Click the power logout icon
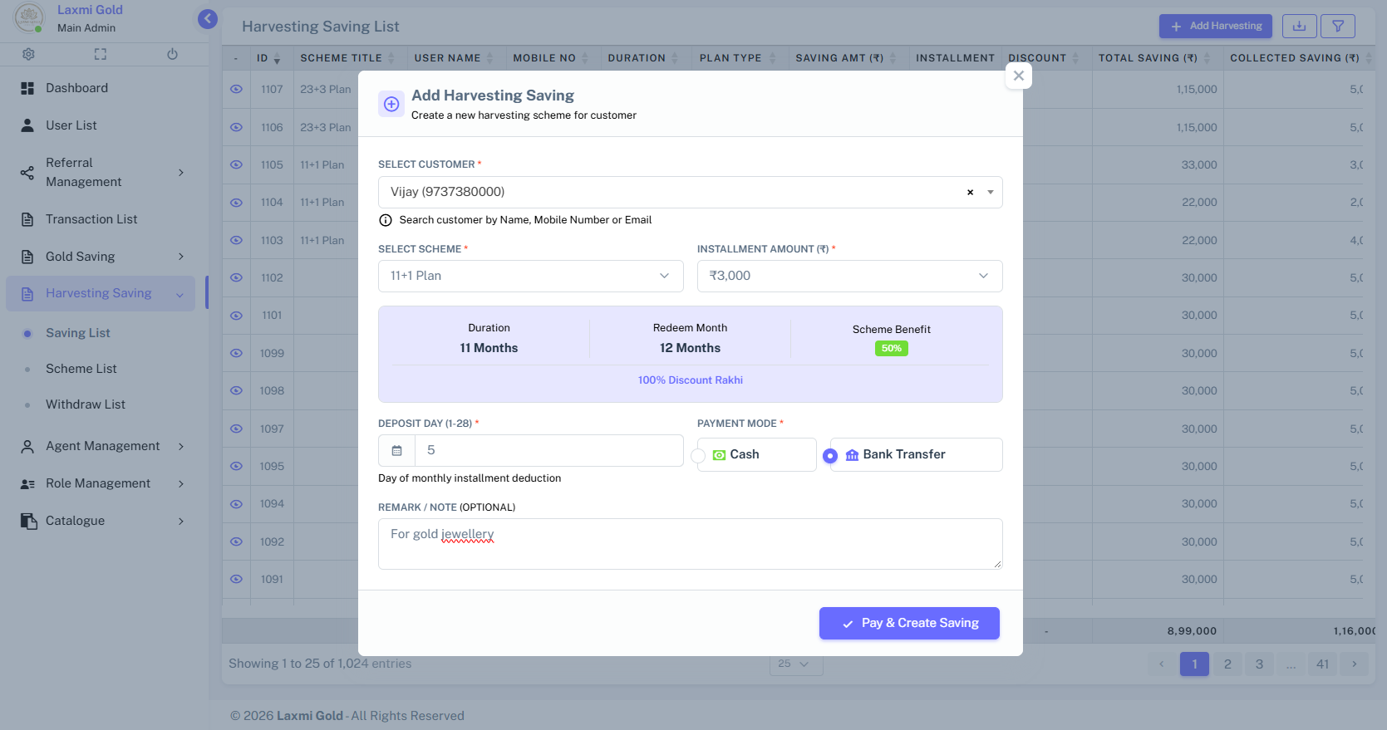Image resolution: width=1387 pixels, height=730 pixels. point(172,54)
